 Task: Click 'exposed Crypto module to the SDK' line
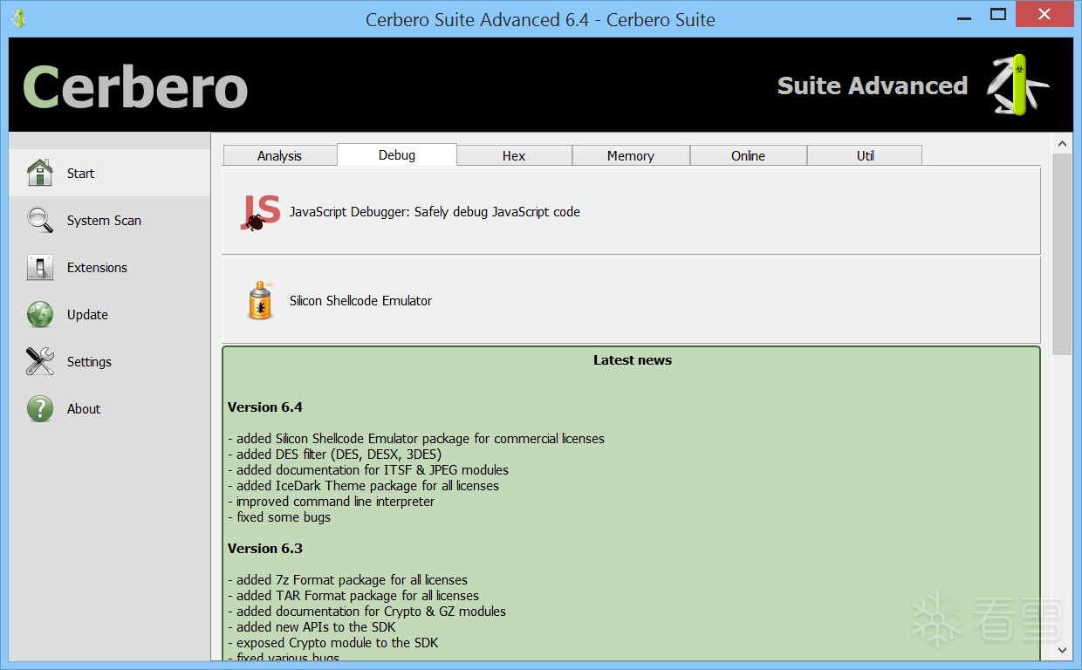coord(333,643)
